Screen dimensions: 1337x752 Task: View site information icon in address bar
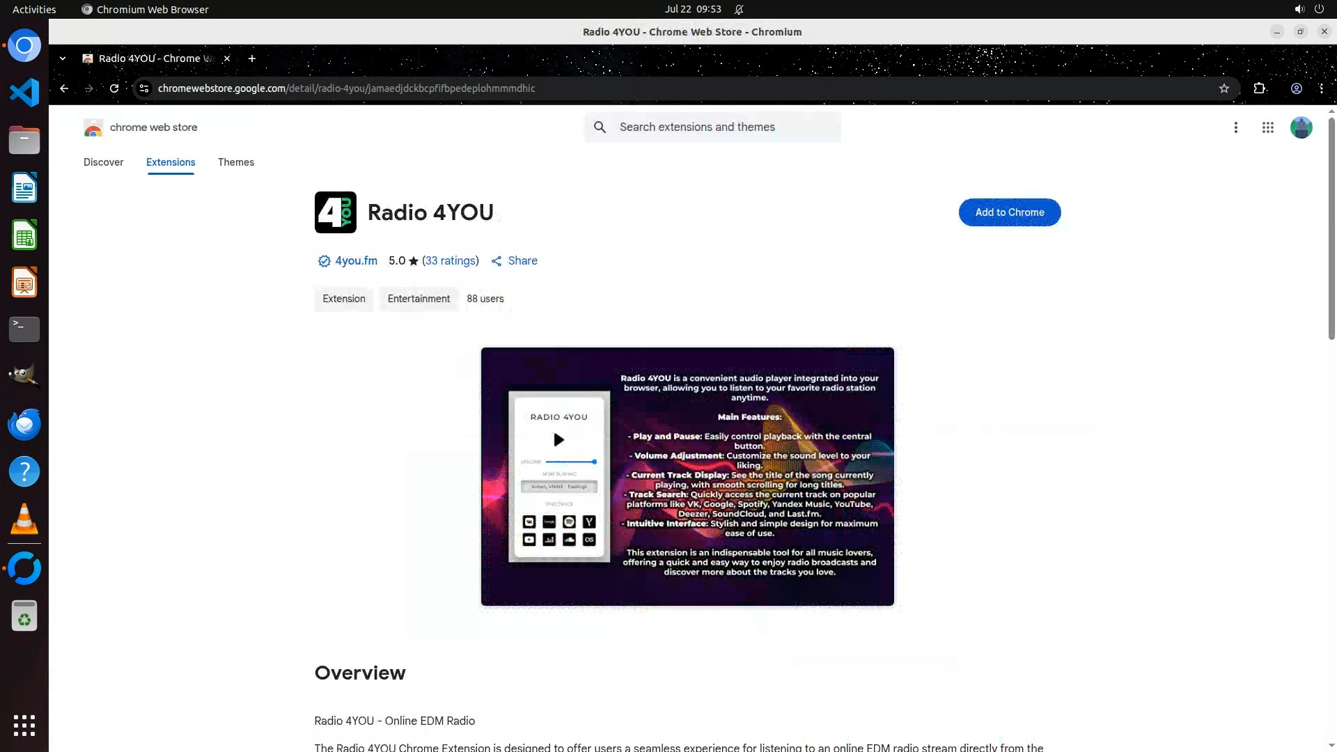click(x=144, y=88)
